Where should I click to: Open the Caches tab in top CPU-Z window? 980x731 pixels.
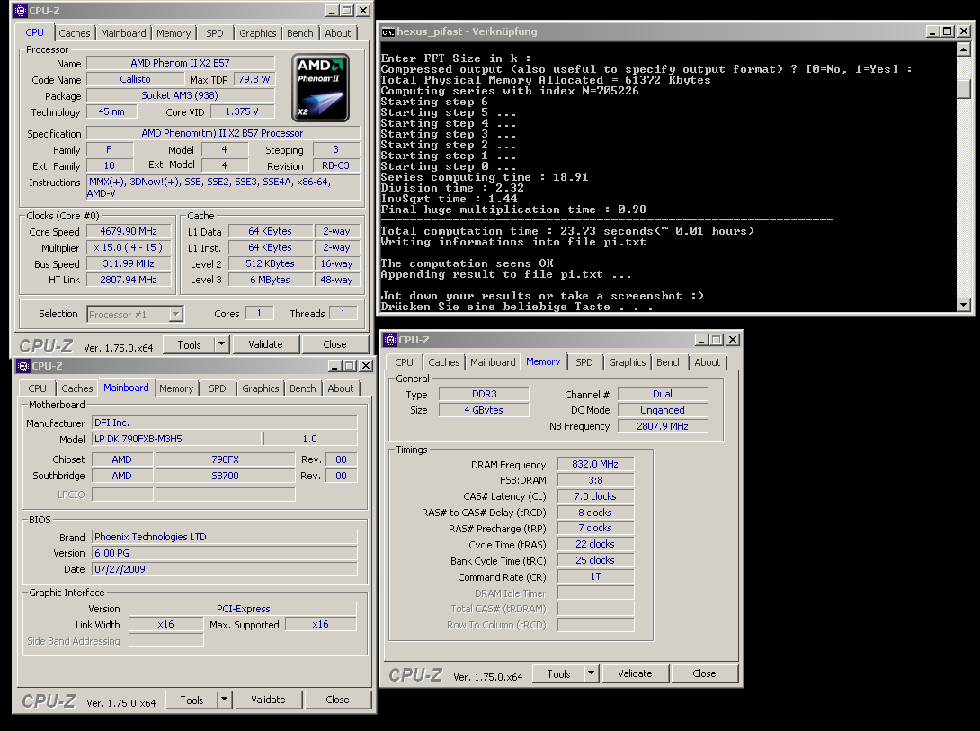pyautogui.click(x=75, y=33)
